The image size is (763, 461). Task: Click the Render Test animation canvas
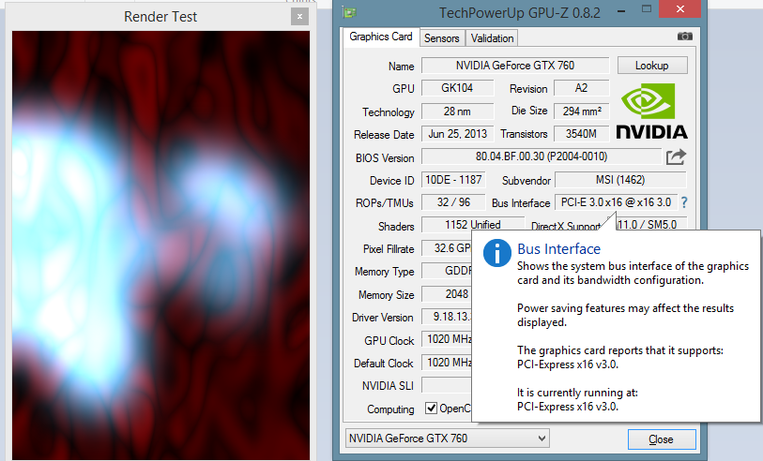pyautogui.click(x=160, y=245)
